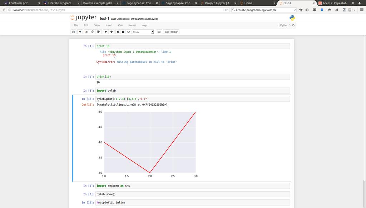Screen dimensions: 366x208
Task: Select the import pylab code cell
Action: (193, 91)
